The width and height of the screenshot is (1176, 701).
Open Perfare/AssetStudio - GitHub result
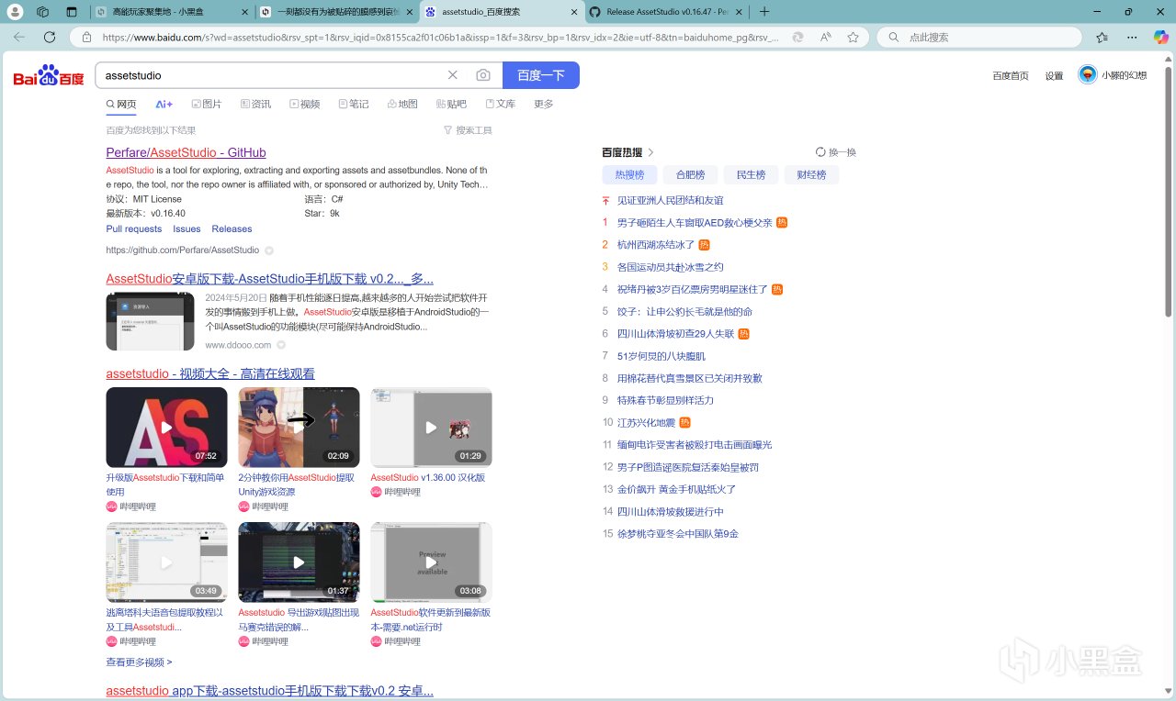tap(186, 152)
